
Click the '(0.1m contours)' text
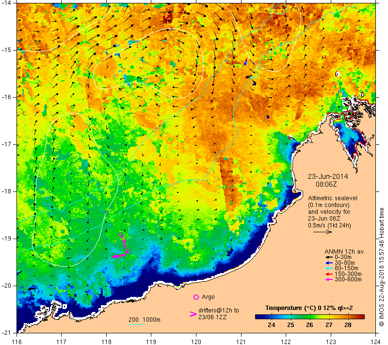click(329, 205)
